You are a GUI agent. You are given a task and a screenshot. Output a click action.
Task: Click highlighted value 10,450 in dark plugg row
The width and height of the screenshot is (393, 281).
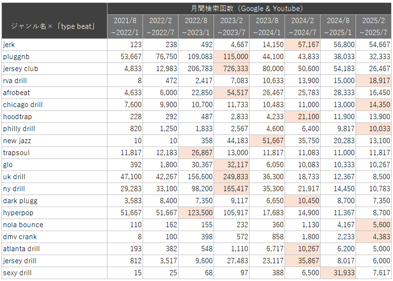(x=303, y=201)
